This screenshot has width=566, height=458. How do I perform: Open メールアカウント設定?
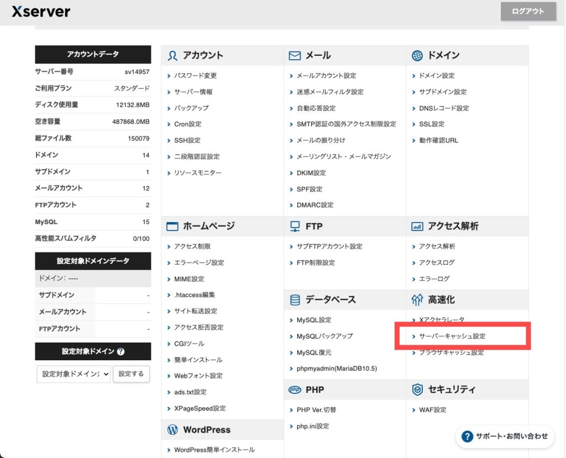point(326,76)
